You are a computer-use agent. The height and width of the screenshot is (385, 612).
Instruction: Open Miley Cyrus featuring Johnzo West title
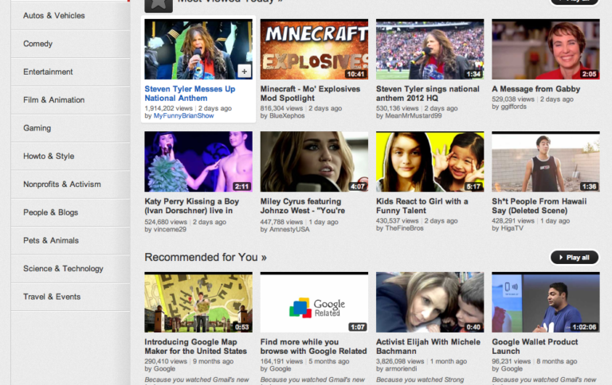(303, 206)
